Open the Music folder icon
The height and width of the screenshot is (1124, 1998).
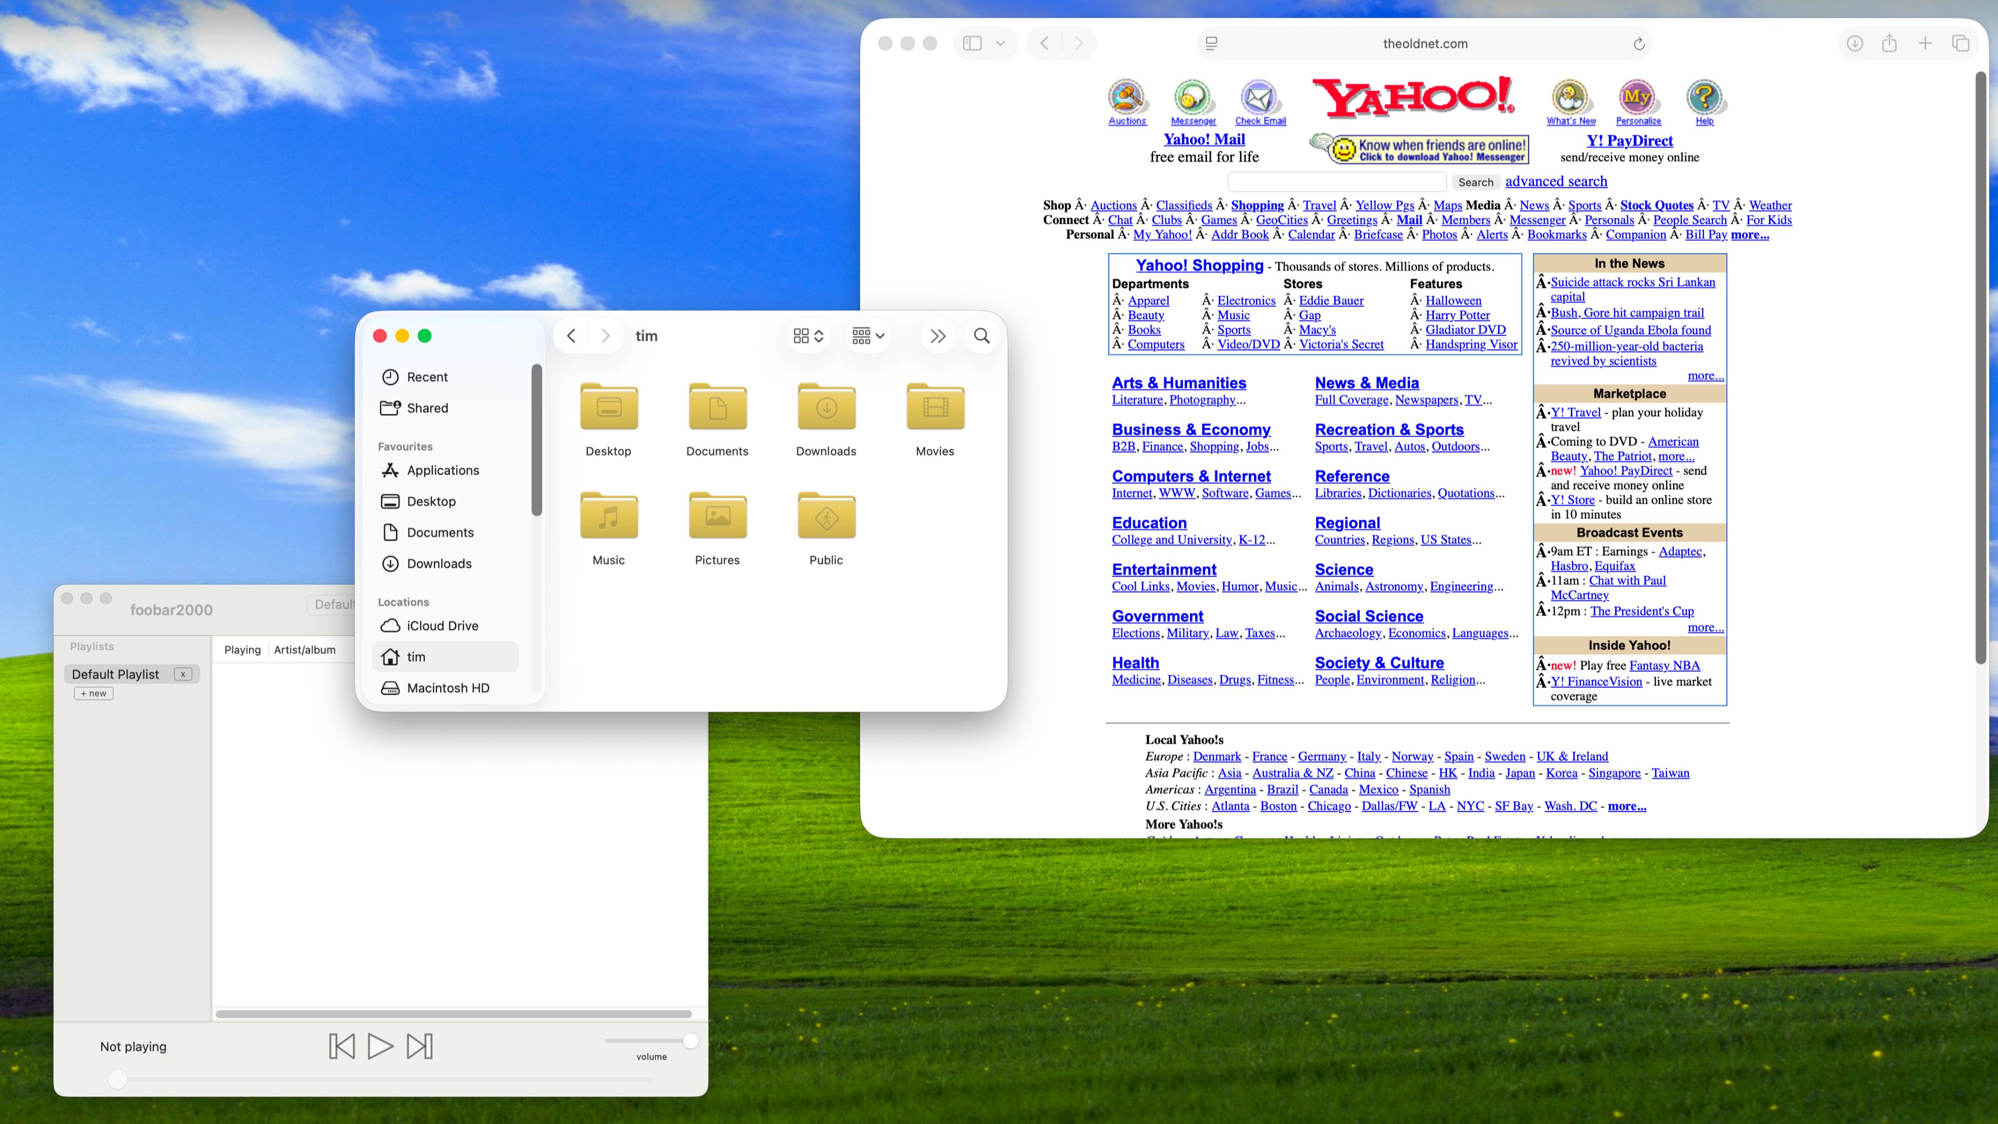coord(608,516)
